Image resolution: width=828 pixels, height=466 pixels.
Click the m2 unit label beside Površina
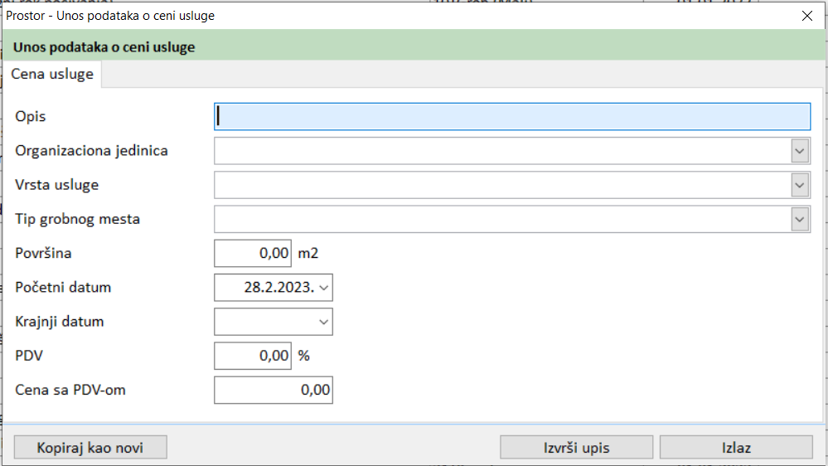coord(308,254)
